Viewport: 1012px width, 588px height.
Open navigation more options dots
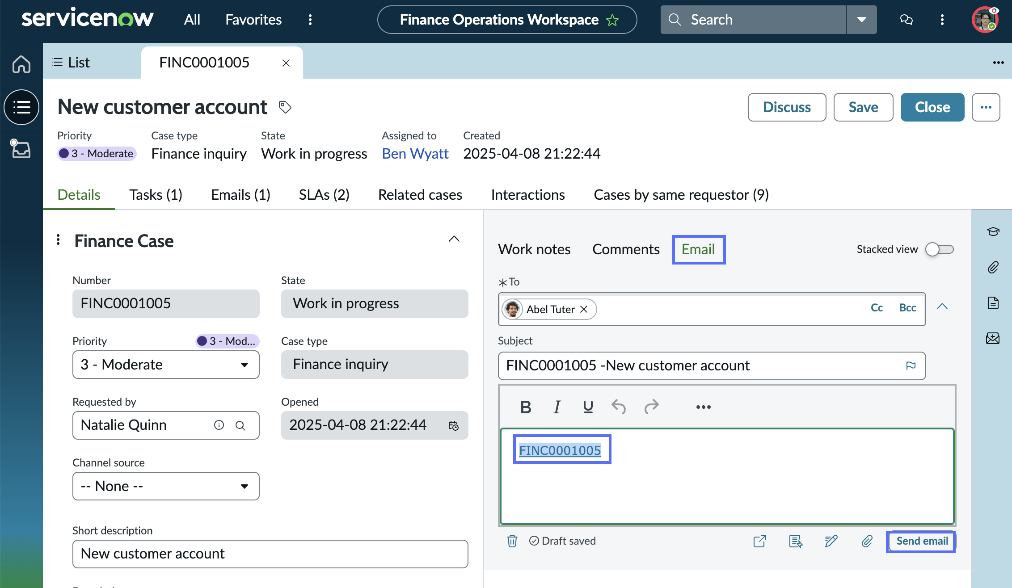pyautogui.click(x=310, y=20)
